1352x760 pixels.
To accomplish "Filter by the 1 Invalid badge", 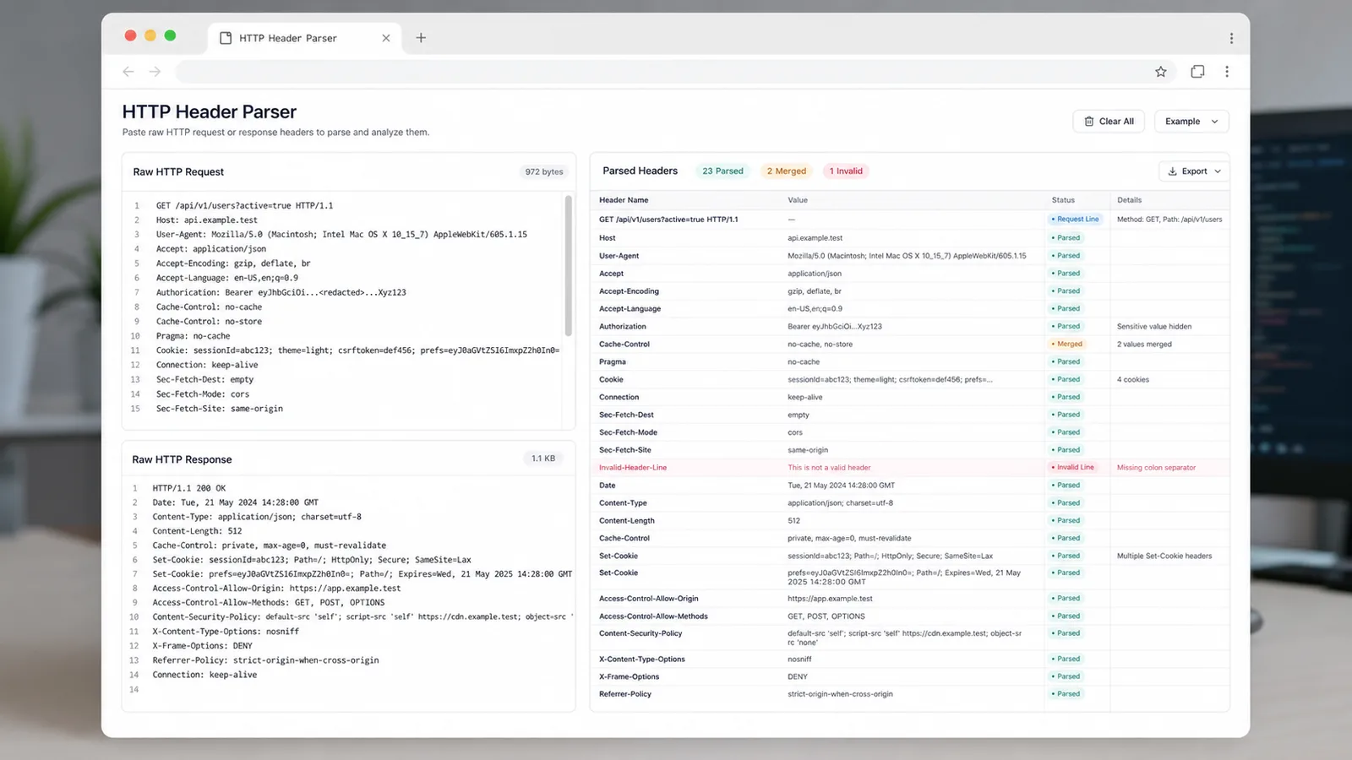I will pyautogui.click(x=846, y=171).
